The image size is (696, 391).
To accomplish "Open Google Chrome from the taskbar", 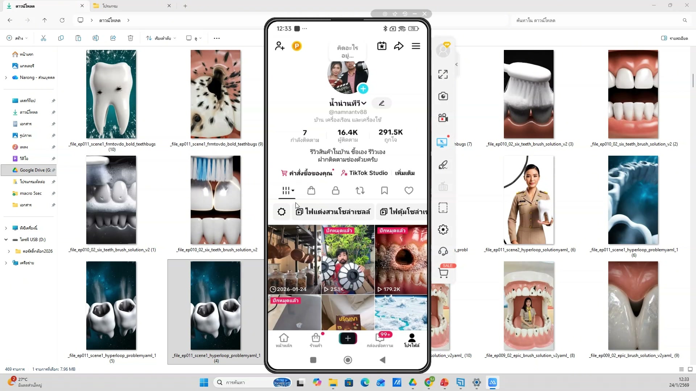I will pos(429,382).
